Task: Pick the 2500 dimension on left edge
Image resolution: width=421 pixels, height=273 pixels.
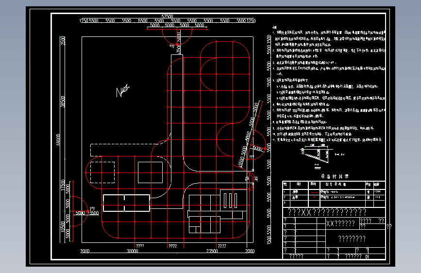Action: click(x=63, y=41)
